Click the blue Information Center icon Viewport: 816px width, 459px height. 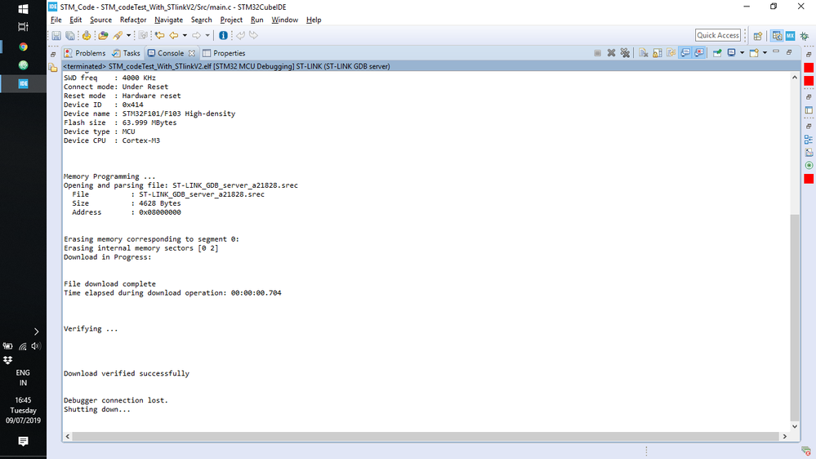click(223, 35)
